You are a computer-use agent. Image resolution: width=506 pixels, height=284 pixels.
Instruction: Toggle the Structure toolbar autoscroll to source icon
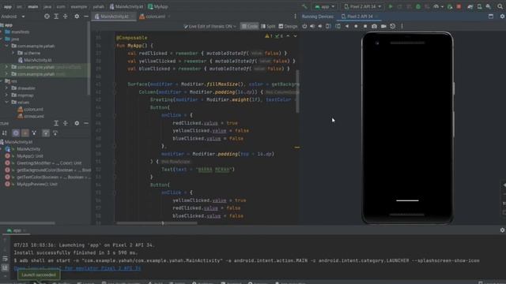(46, 133)
